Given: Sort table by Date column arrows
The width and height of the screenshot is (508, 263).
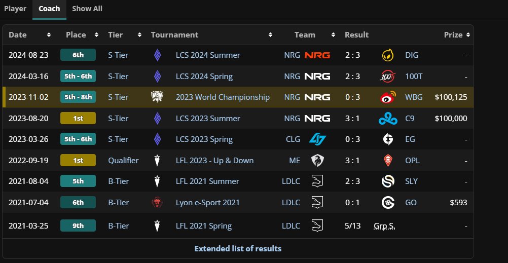Looking at the screenshot, I should point(49,35).
